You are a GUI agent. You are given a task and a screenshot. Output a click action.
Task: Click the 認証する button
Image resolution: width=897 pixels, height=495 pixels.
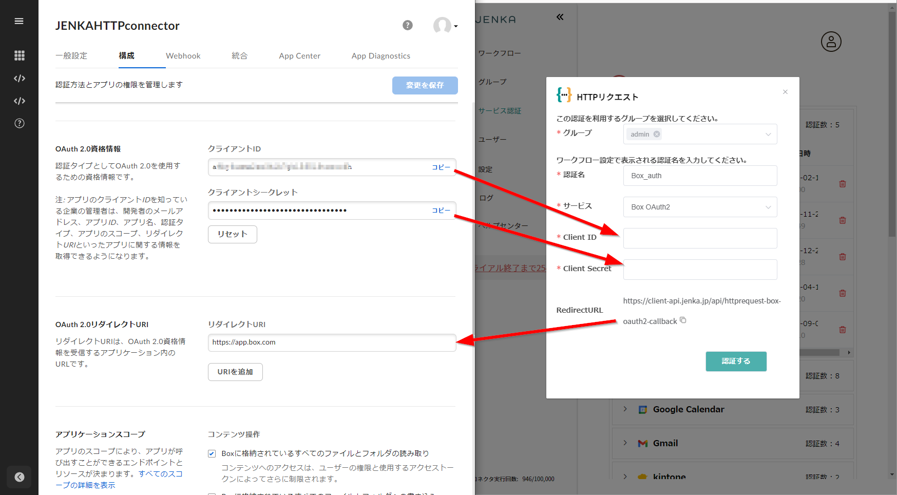(x=736, y=361)
